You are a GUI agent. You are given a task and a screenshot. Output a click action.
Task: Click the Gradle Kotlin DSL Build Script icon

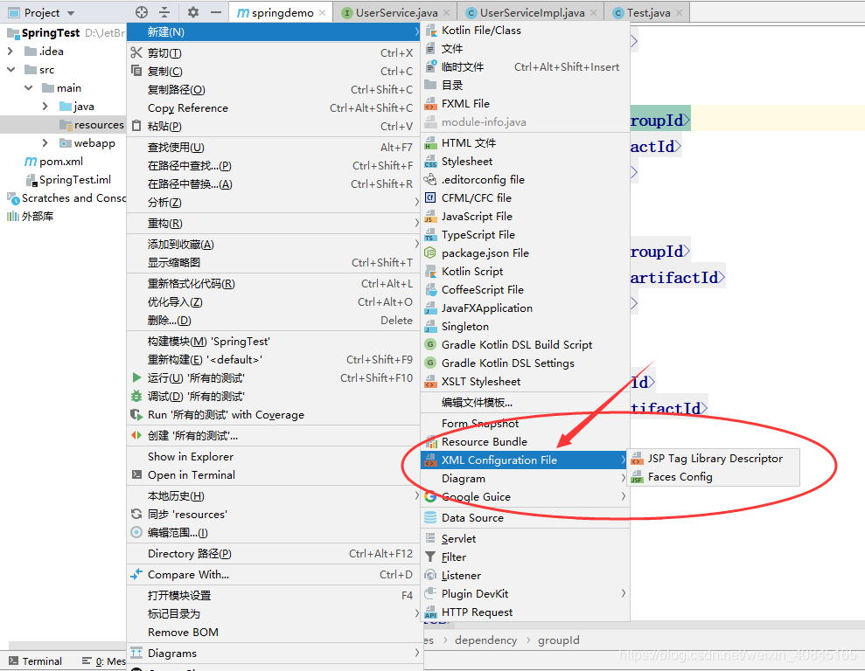[x=430, y=345]
